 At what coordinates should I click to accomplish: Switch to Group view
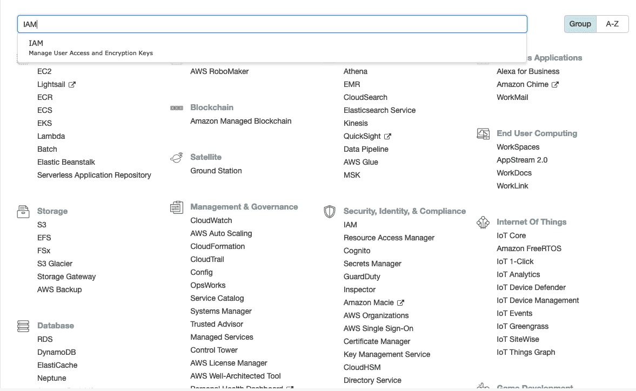click(x=580, y=24)
